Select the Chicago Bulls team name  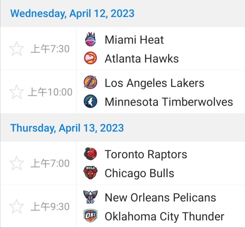(x=139, y=173)
